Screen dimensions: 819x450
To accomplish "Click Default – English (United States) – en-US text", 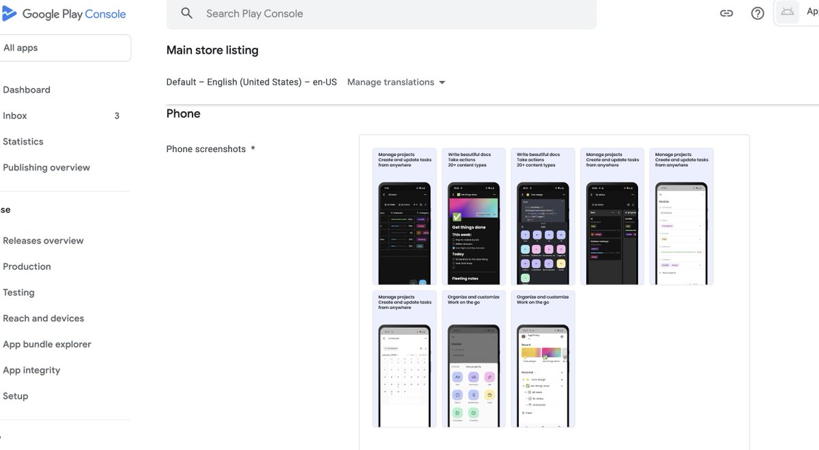I will click(x=252, y=82).
